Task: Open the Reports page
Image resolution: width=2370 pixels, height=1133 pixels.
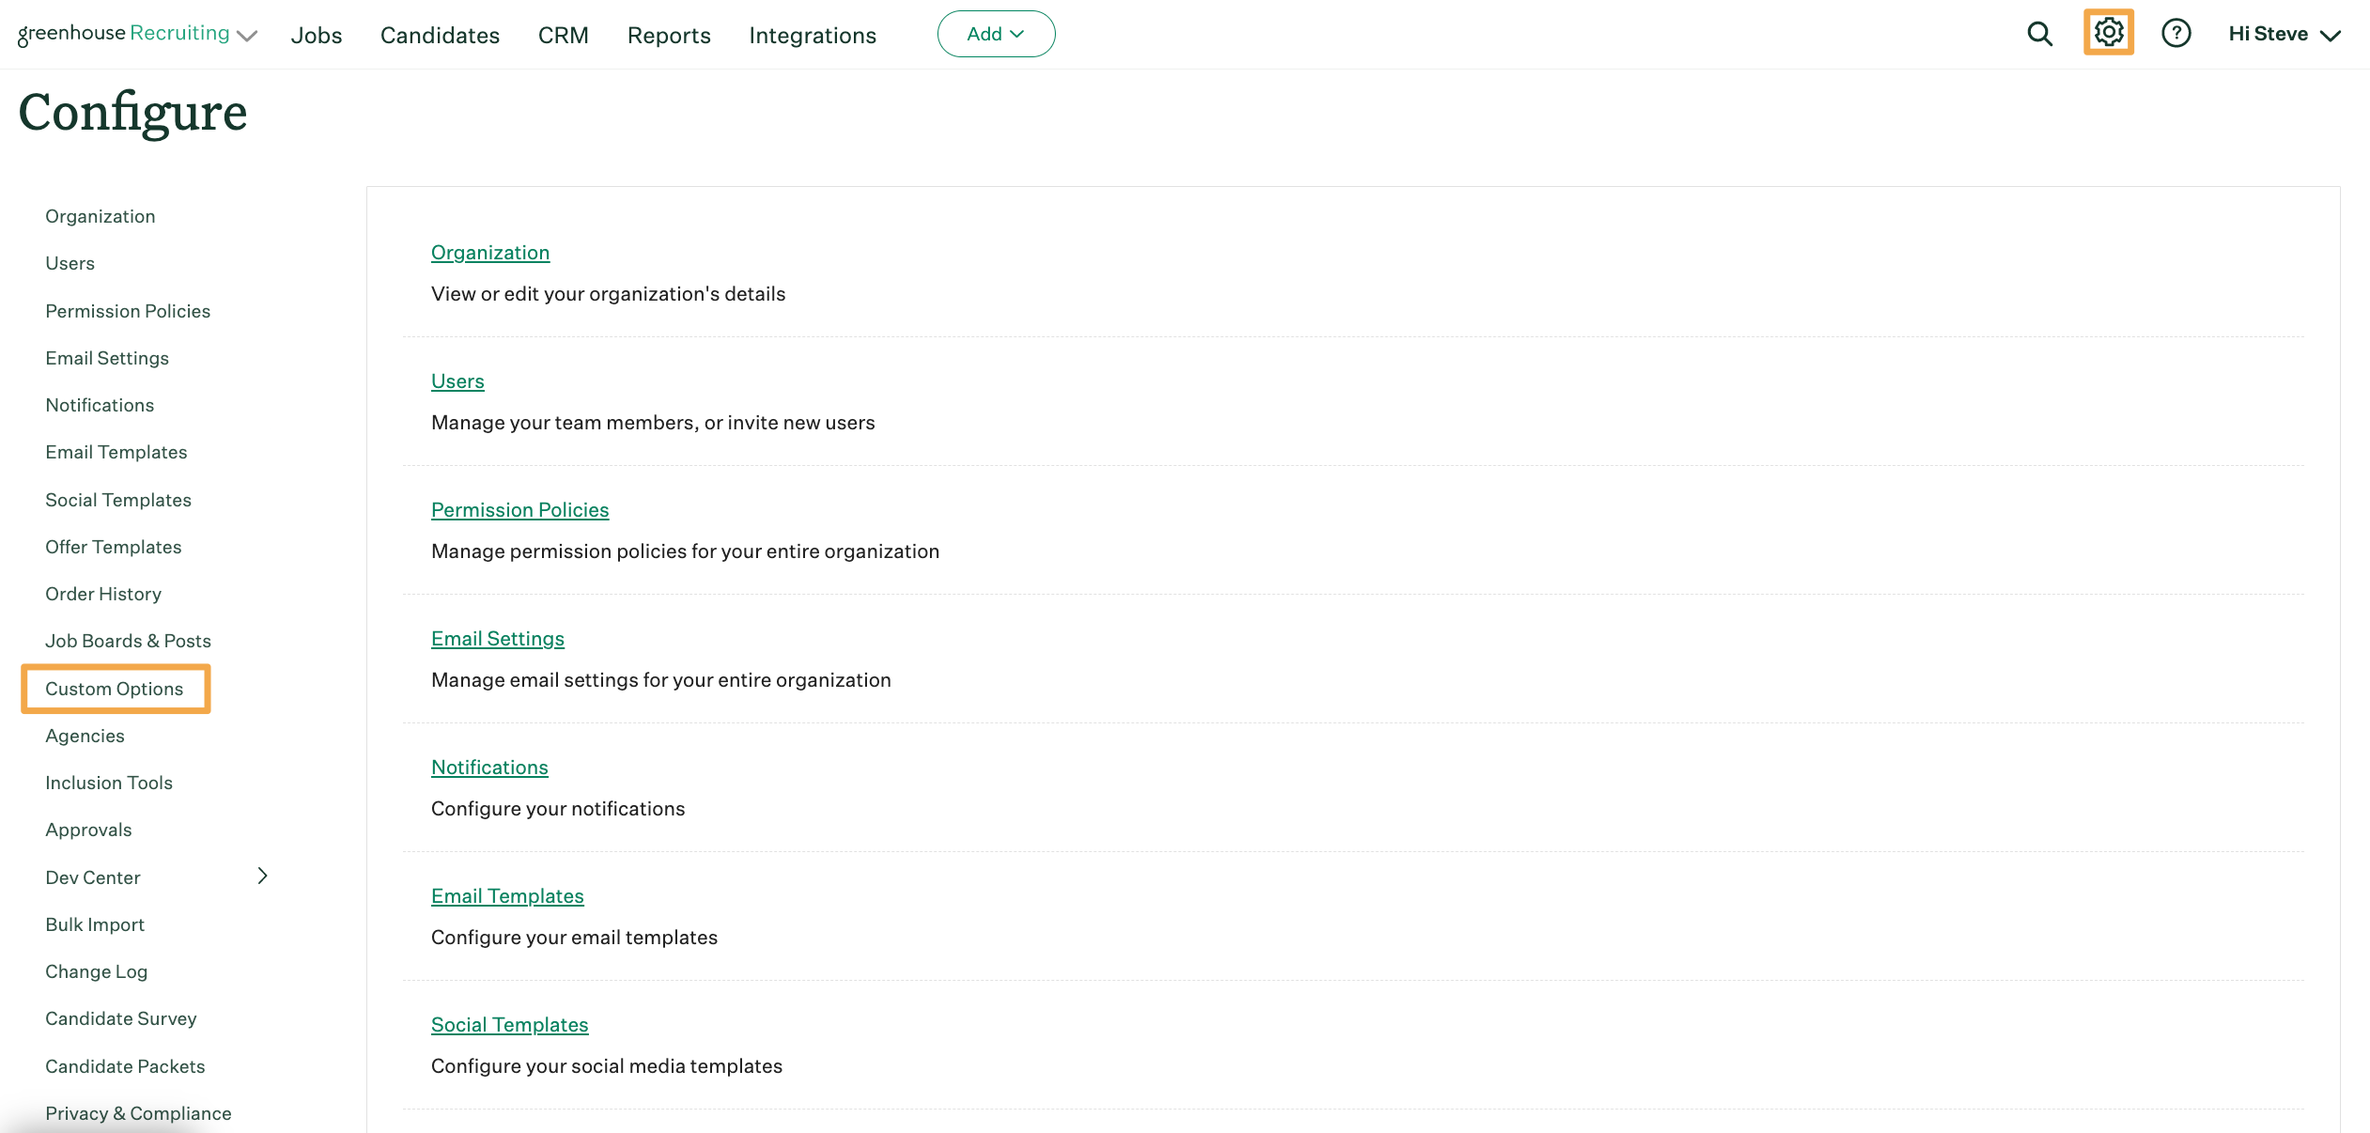Action: [668, 35]
